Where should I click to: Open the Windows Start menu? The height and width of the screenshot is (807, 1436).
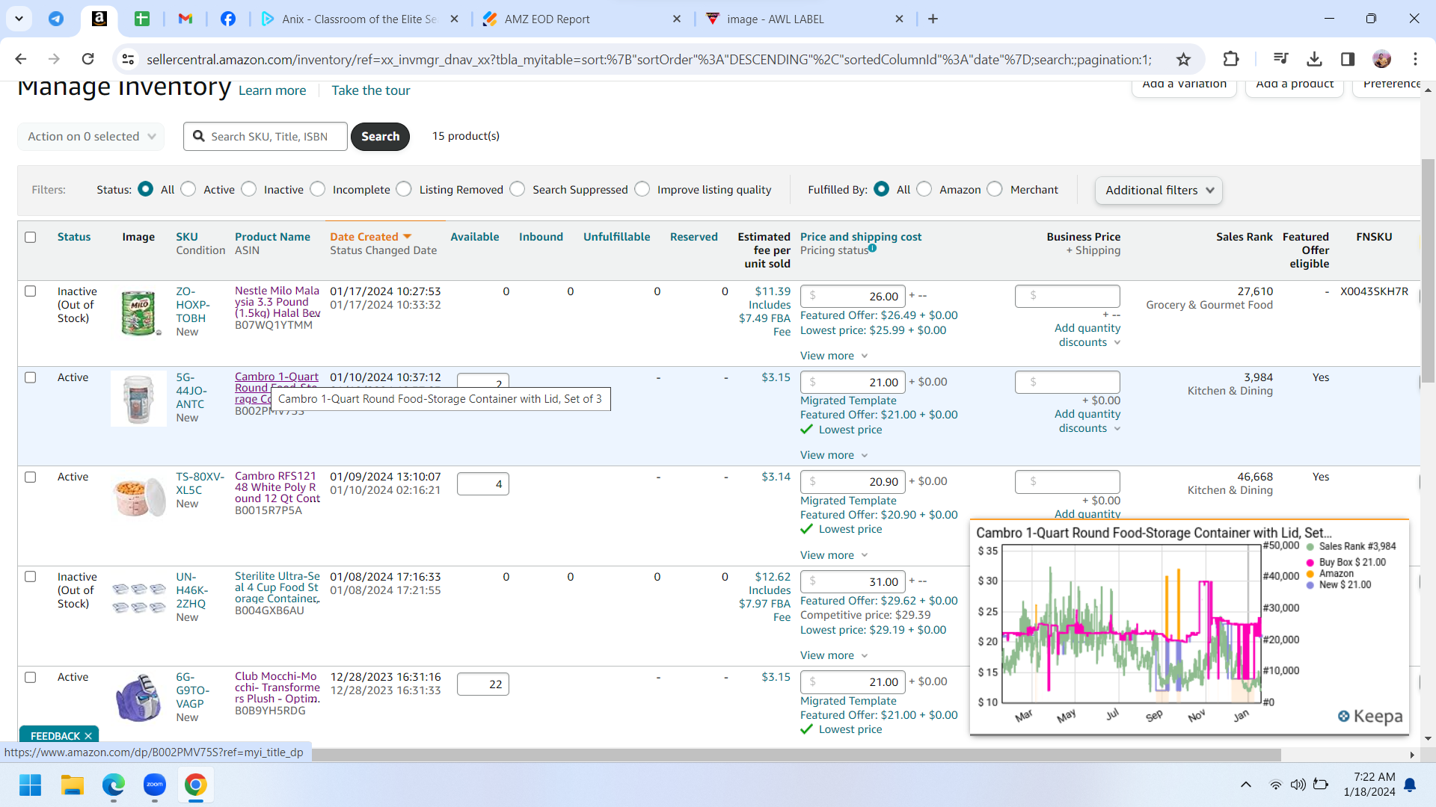[31, 785]
